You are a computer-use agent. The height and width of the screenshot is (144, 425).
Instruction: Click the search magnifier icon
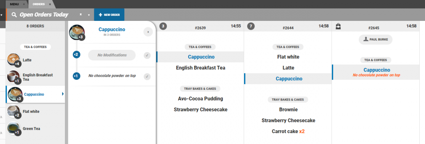point(14,15)
